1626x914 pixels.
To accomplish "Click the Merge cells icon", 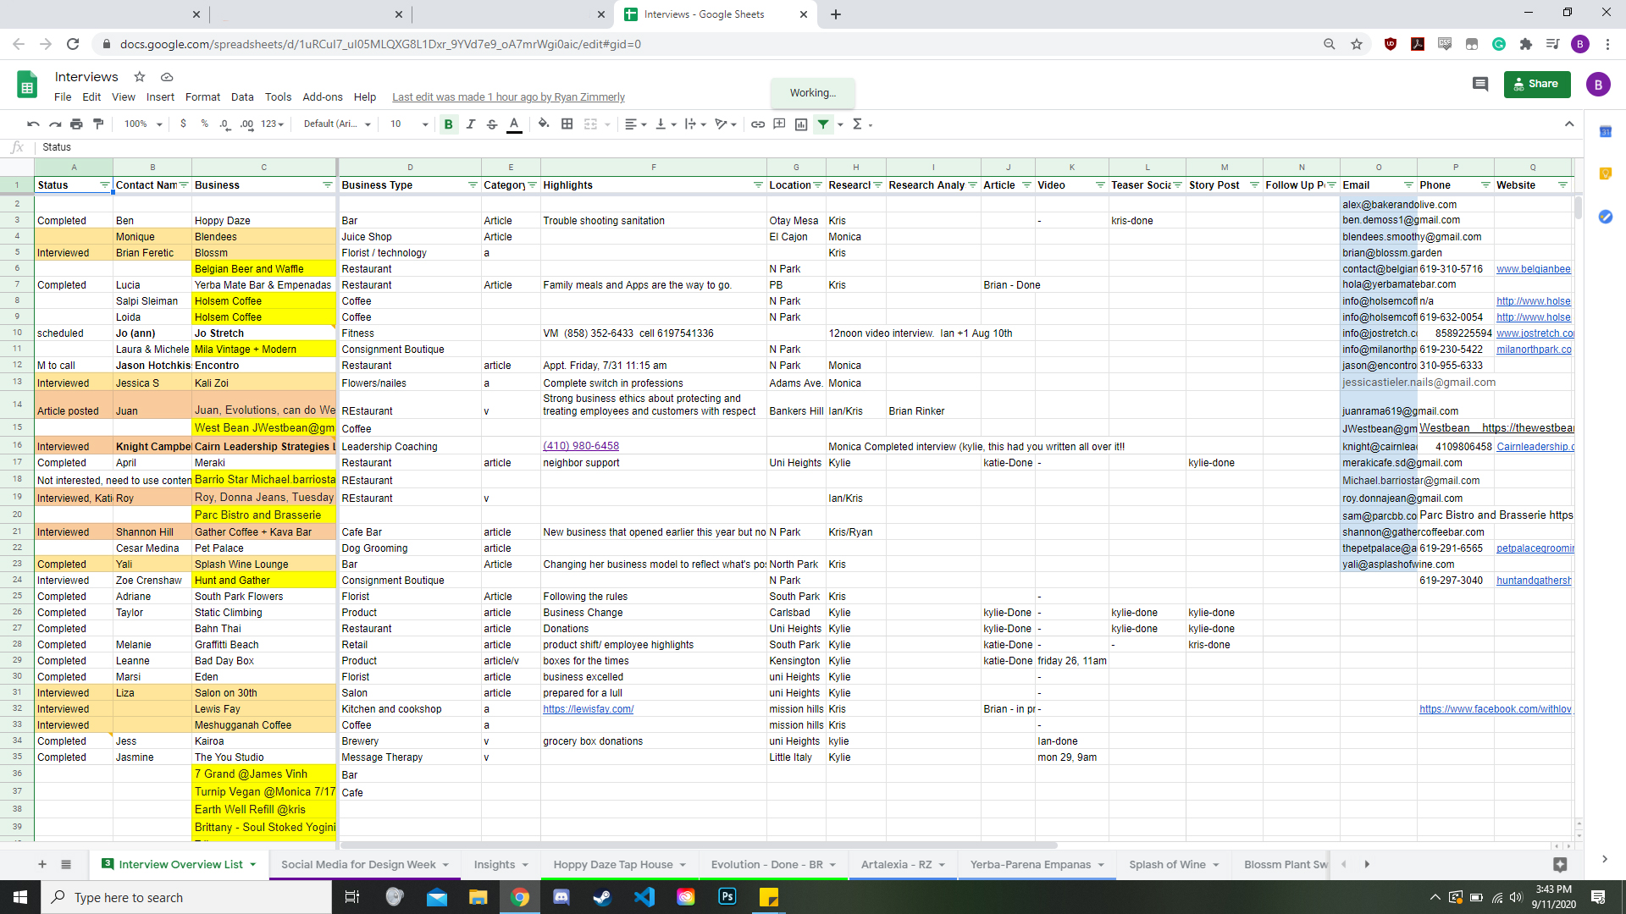I will click(590, 124).
